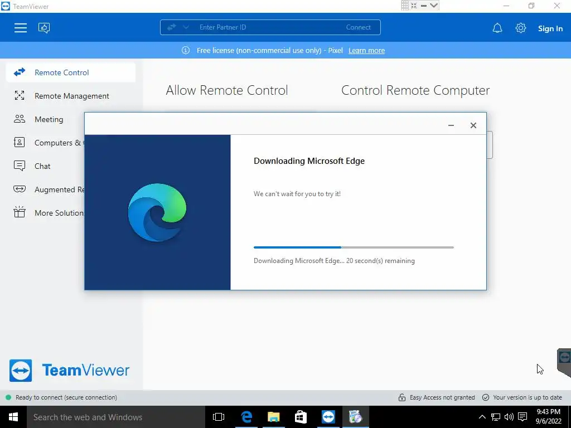The width and height of the screenshot is (571, 428).
Task: Expand the remote session toolbar chevron
Action: (434, 6)
